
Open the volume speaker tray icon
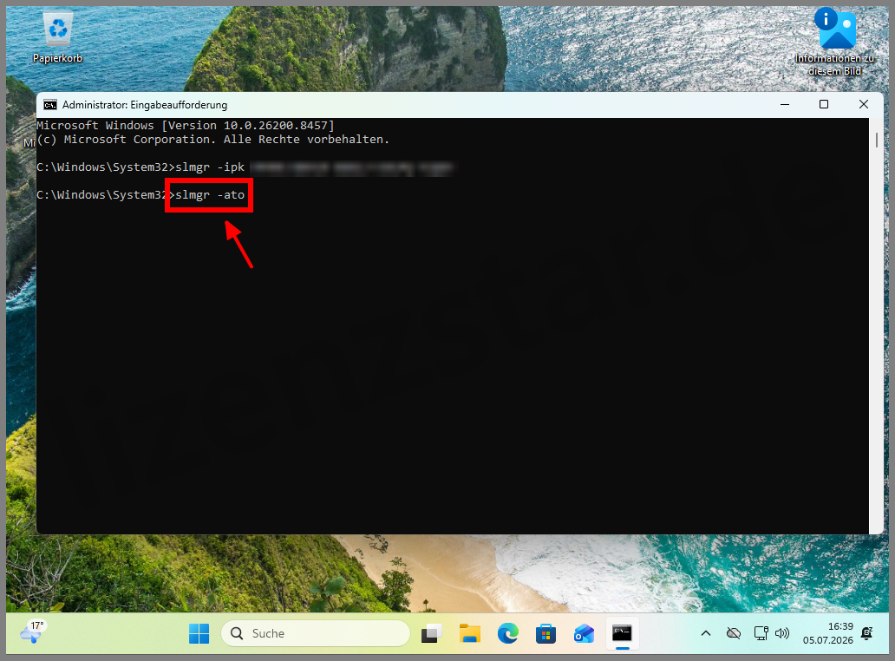click(x=782, y=633)
